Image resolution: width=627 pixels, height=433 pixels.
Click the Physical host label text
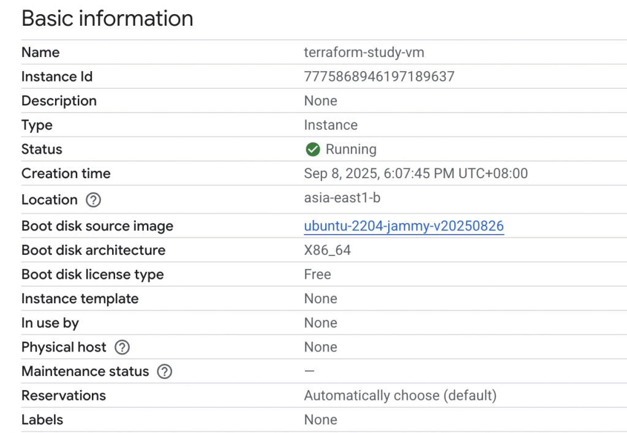(64, 347)
